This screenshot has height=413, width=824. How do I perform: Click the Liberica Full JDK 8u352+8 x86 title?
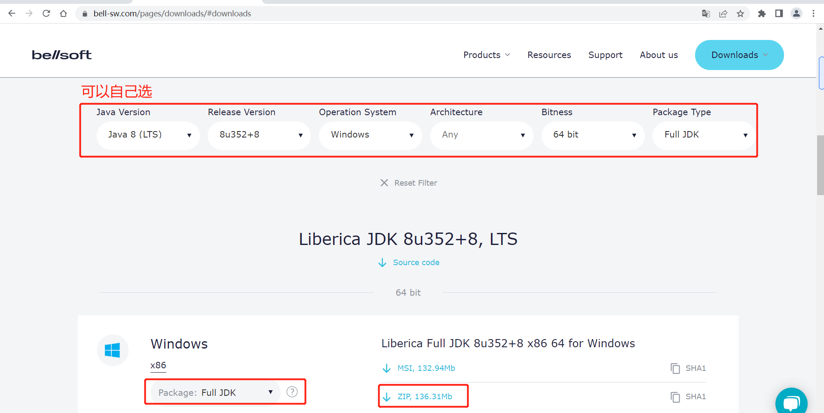[x=508, y=343]
